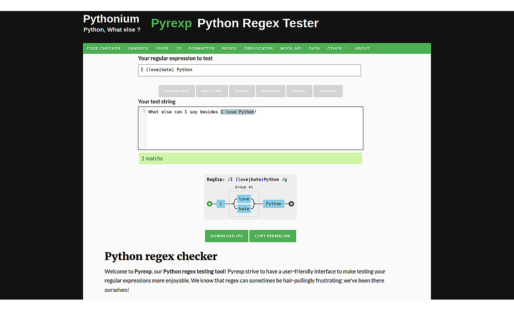This screenshot has height=311, width=514.
Task: Enable the LOCALE flag
Action: tap(242, 91)
